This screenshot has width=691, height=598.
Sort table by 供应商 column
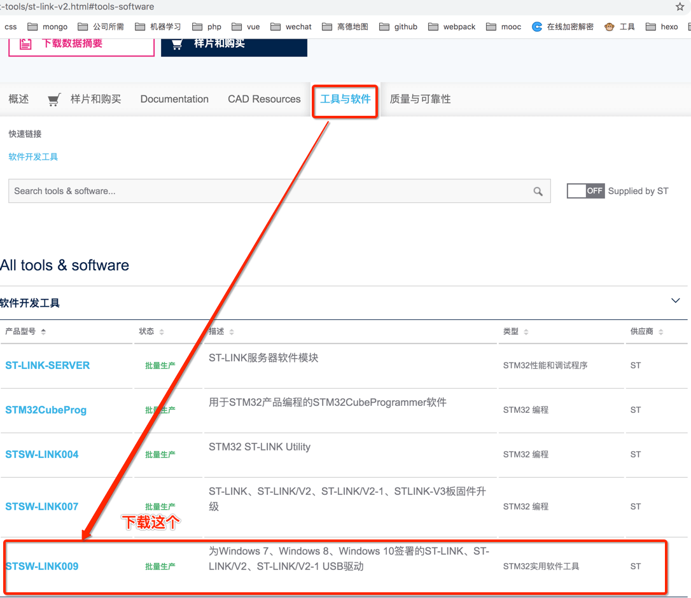click(660, 332)
